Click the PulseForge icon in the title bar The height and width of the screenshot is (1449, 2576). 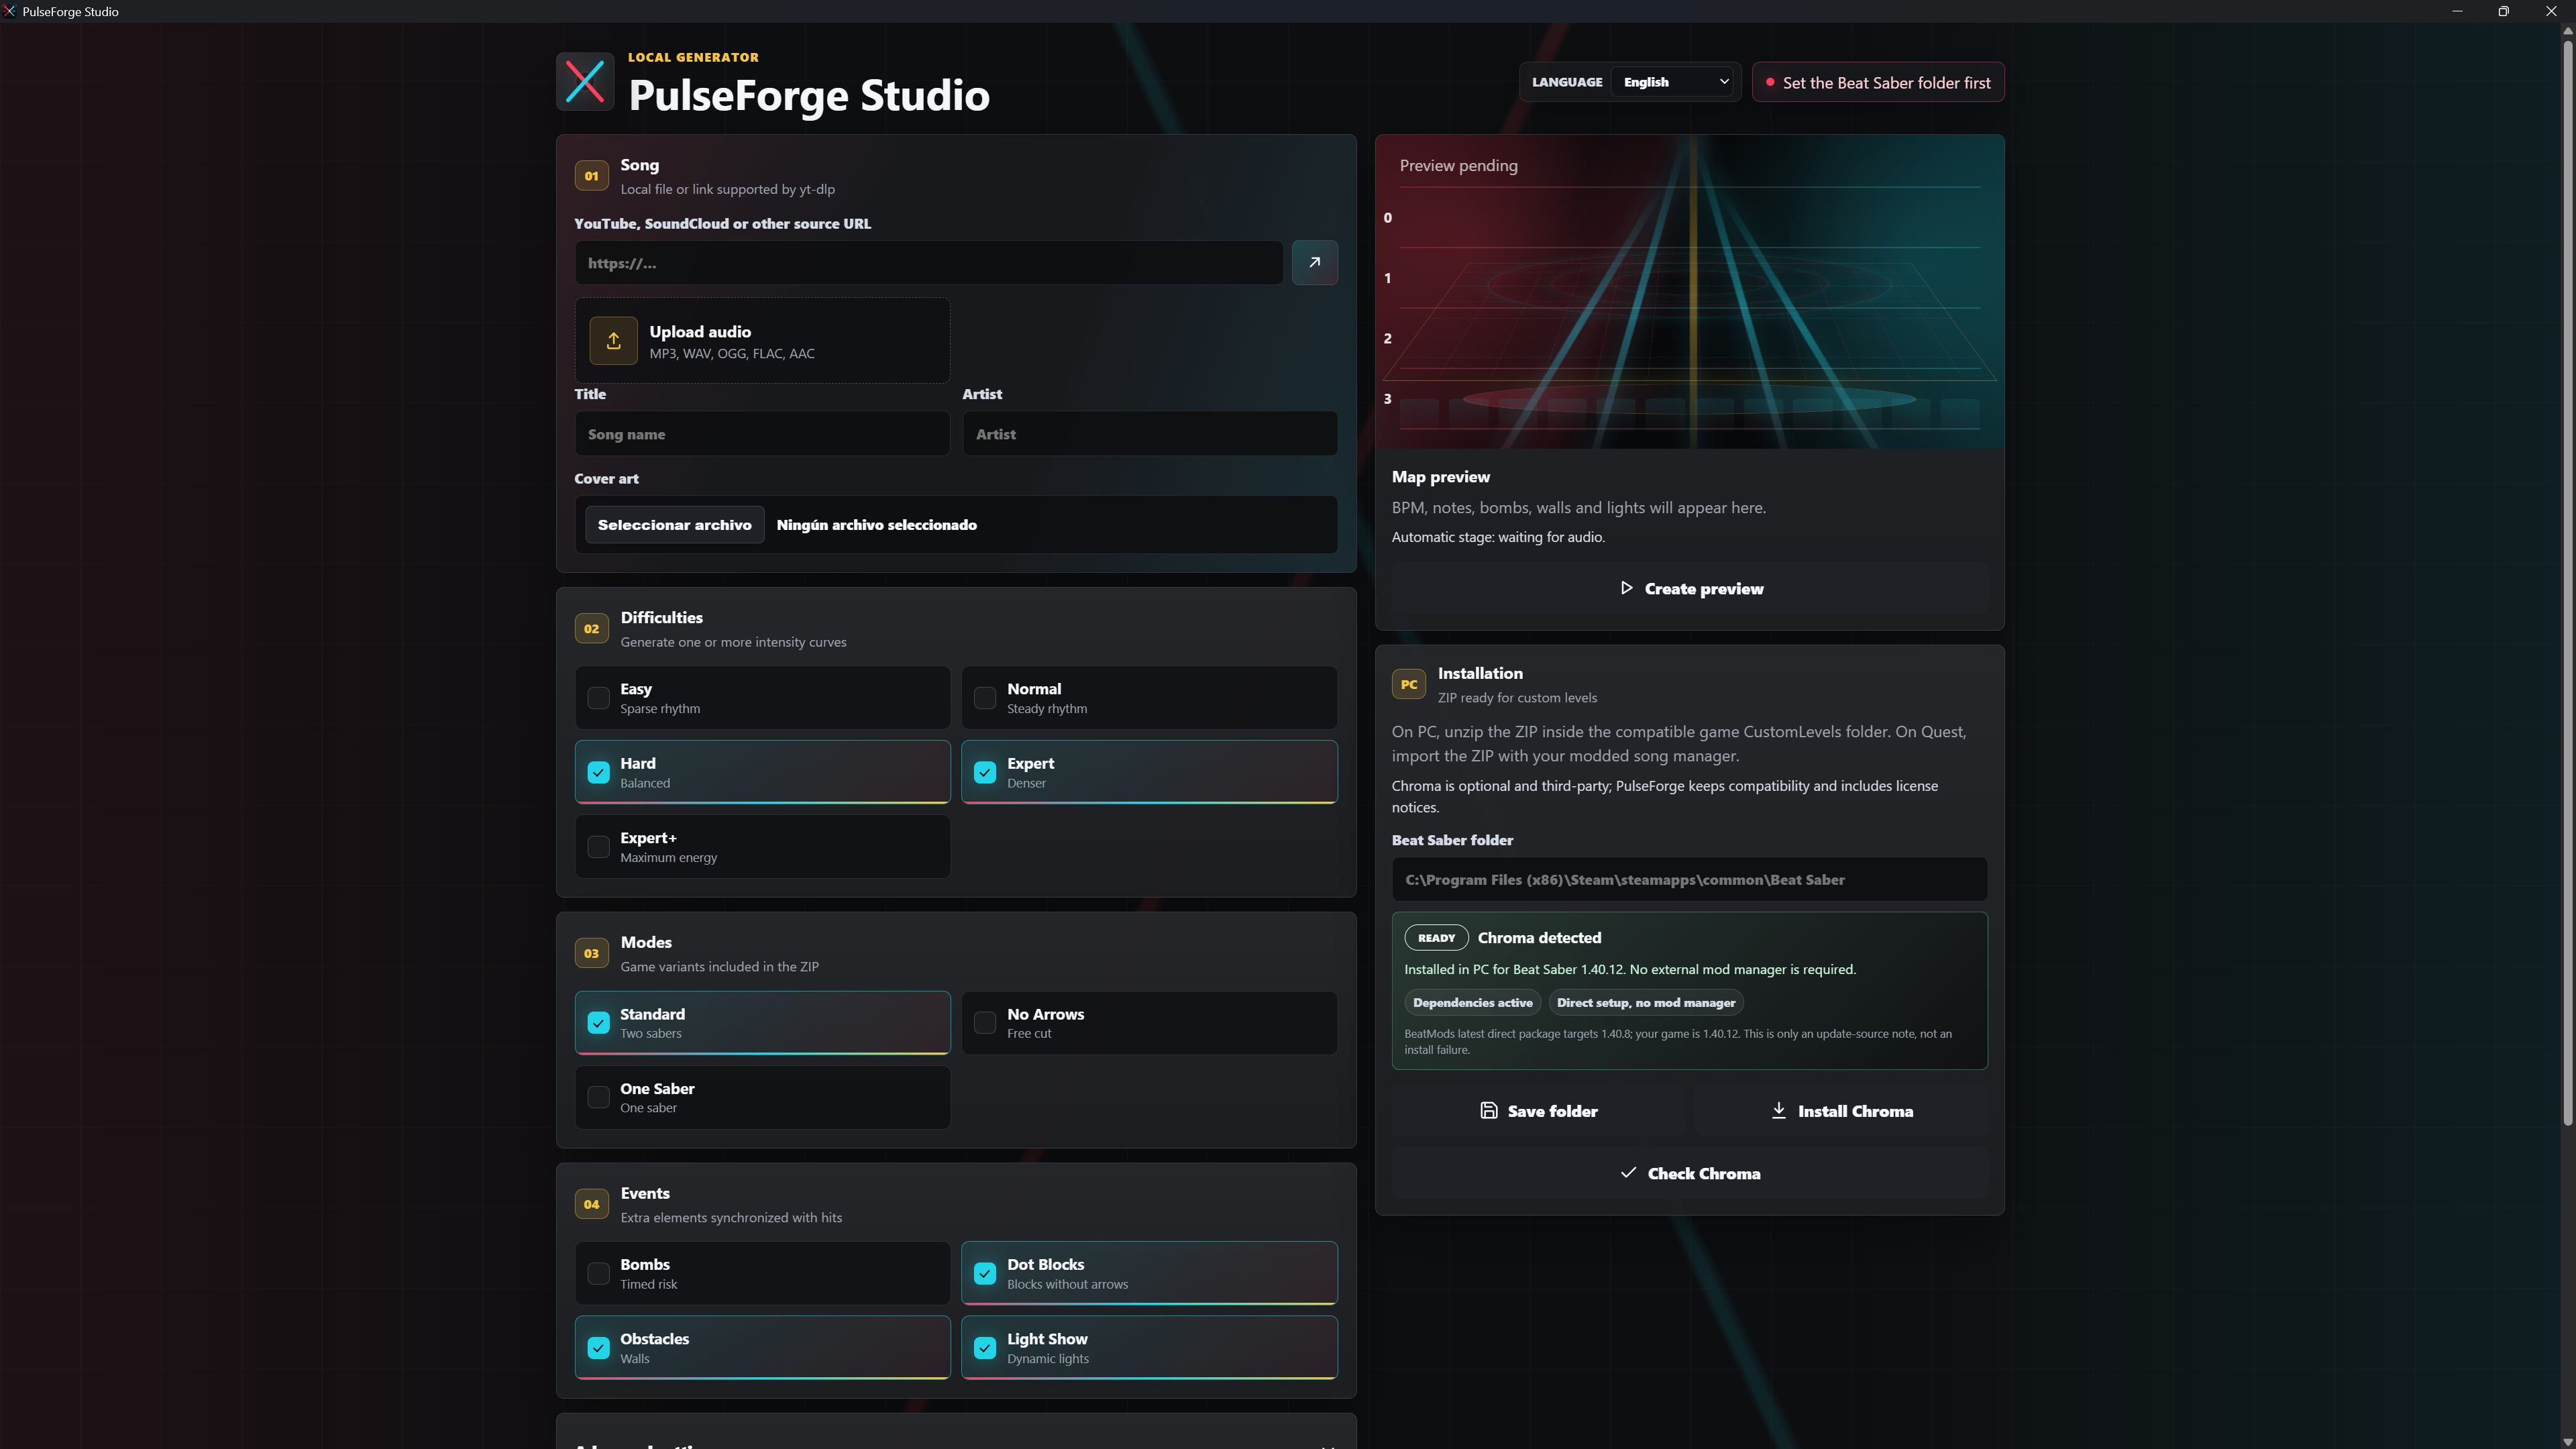(9, 11)
